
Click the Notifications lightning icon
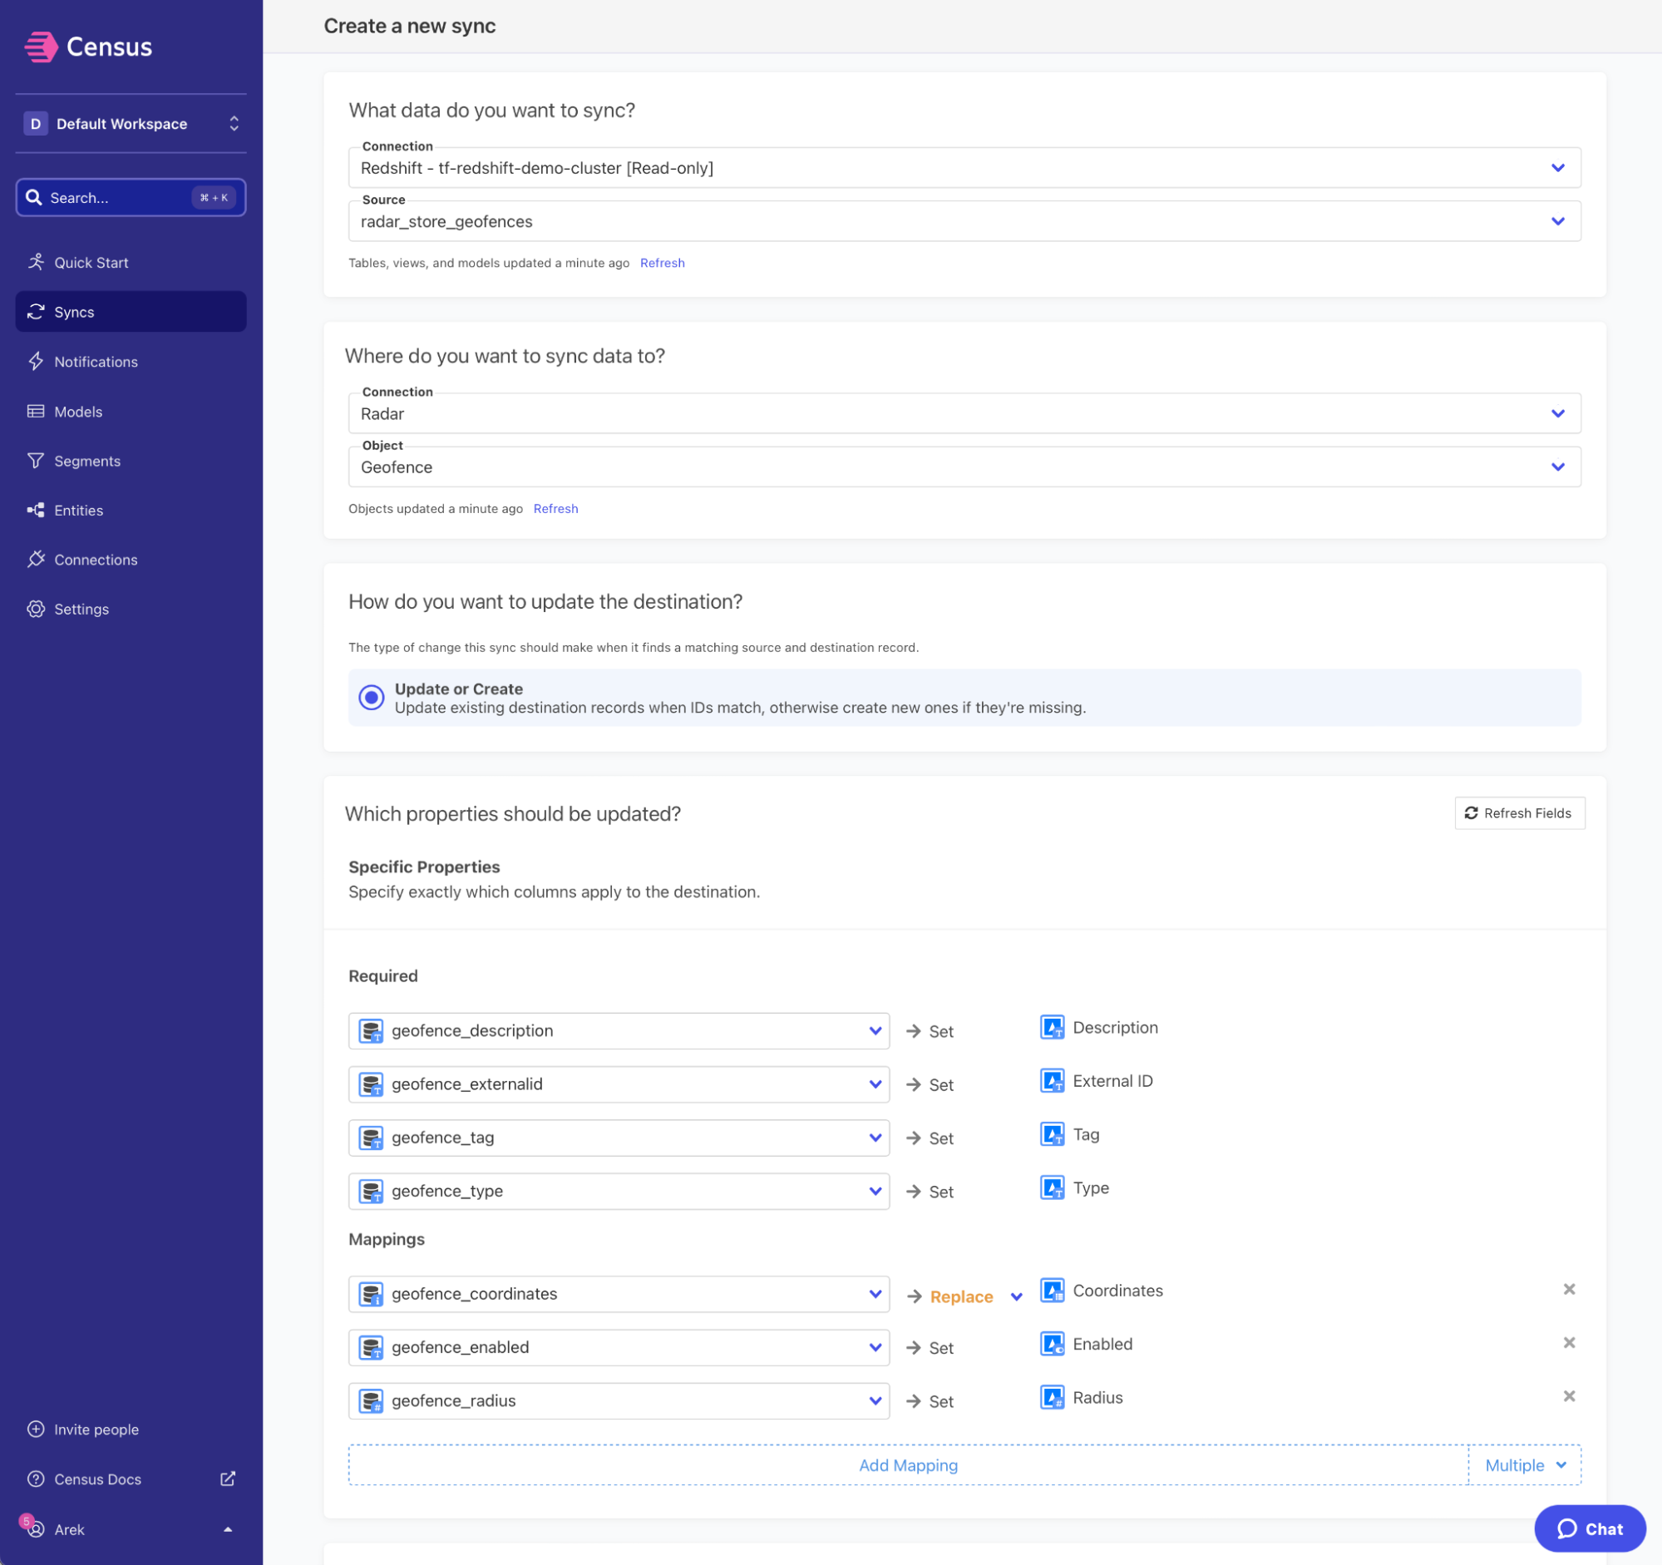[x=36, y=361]
